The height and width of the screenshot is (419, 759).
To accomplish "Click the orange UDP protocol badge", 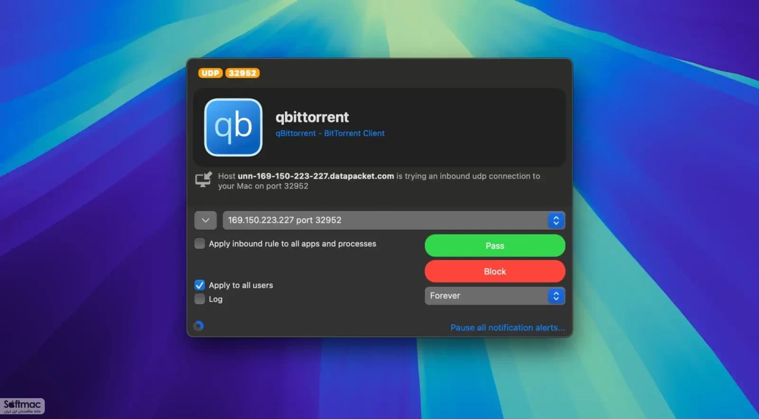I will click(x=210, y=73).
